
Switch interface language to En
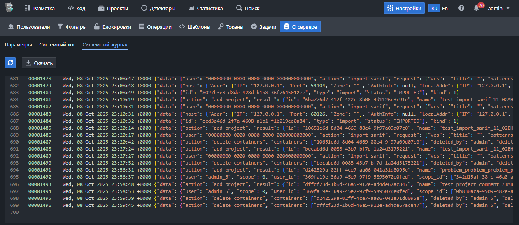(x=445, y=8)
